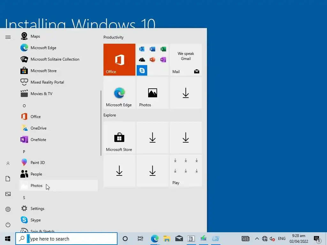The height and width of the screenshot is (245, 327).
Task: Open the Skype tile in Productivity group
Action: (x=142, y=70)
